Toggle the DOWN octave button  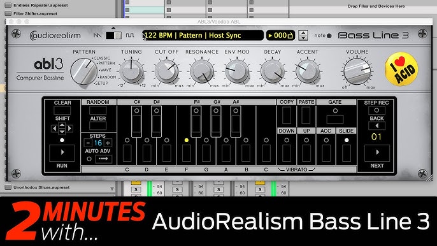[x=287, y=153]
